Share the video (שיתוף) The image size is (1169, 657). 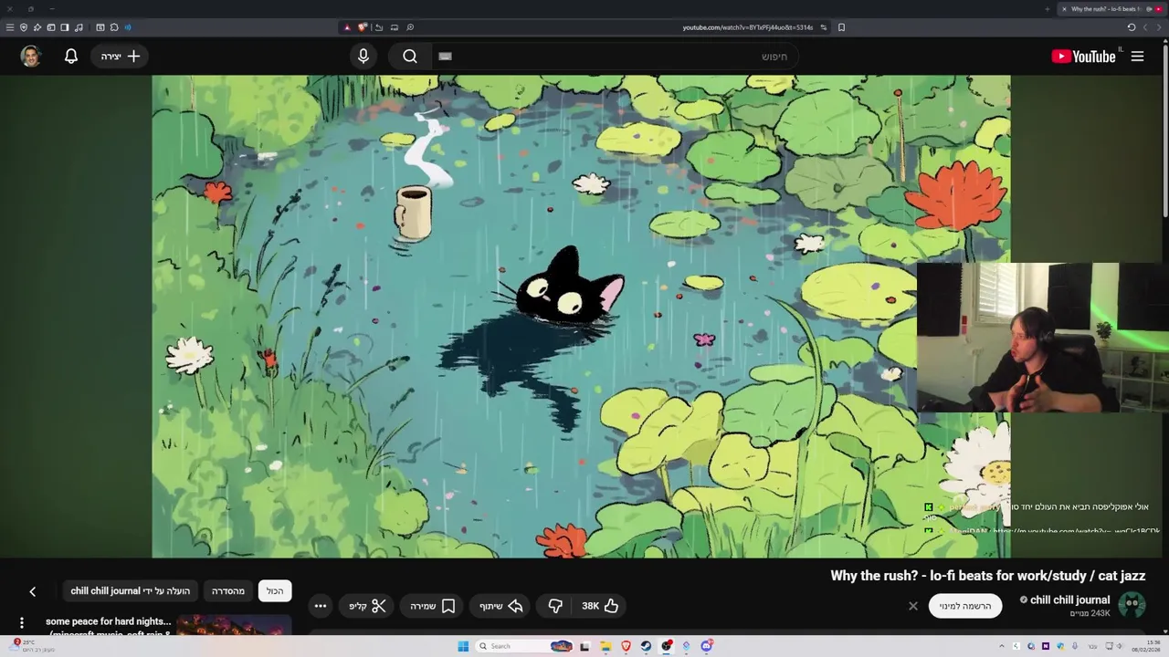tap(501, 606)
